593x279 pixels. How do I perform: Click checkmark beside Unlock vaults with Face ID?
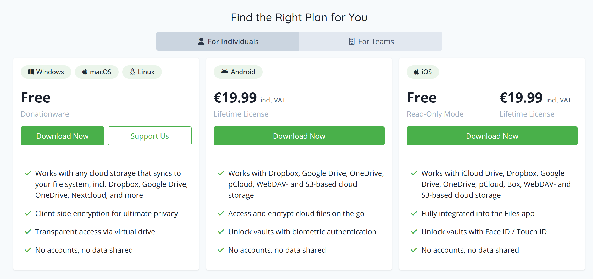tap(414, 232)
